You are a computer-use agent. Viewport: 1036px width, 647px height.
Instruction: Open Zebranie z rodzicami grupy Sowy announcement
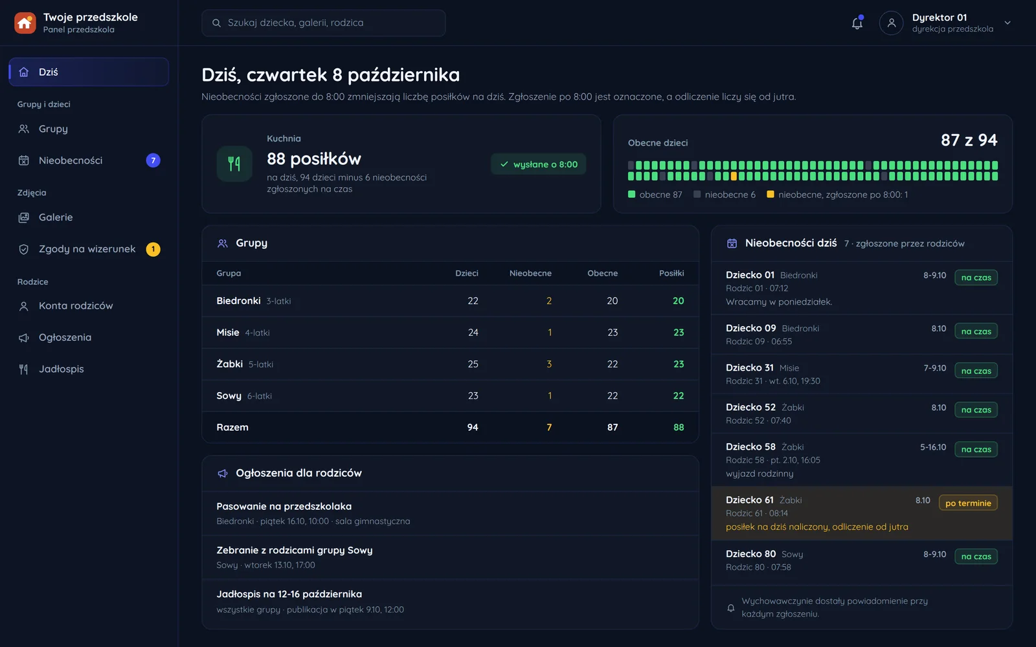(x=450, y=558)
